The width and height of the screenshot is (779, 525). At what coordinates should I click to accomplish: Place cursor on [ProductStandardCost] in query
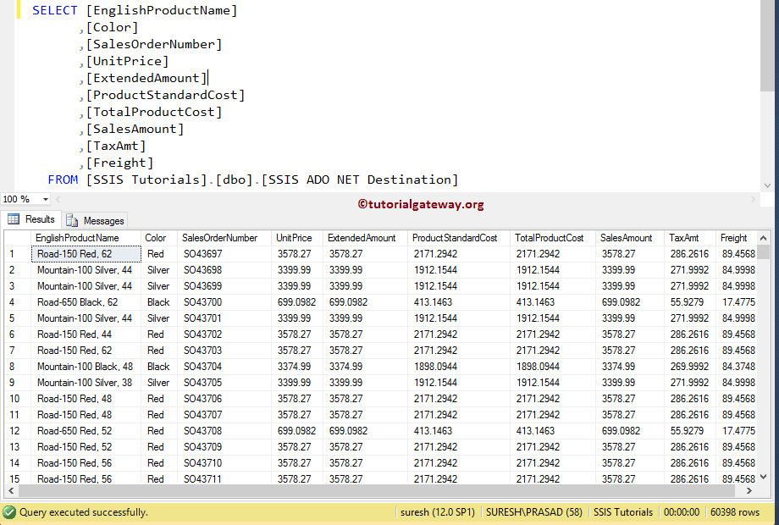165,95
